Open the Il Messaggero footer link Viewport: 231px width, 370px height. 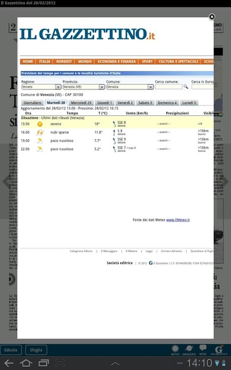click(109, 252)
